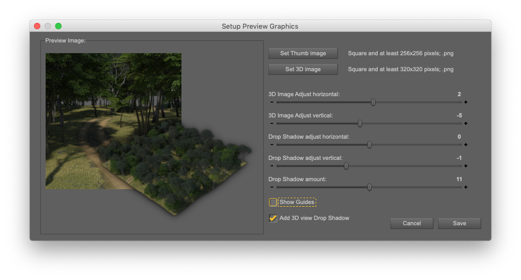Uncheck Add 3D view Drop Shadow
Image resolution: width=521 pixels, height=280 pixels.
pos(273,218)
